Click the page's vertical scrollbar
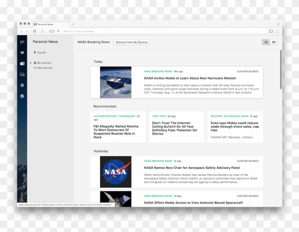This screenshot has height=232, width=299. pos(281,69)
